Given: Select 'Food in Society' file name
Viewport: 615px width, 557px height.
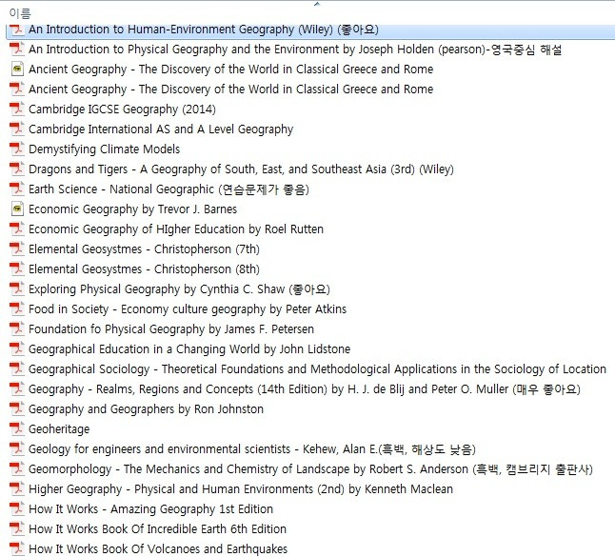Looking at the screenshot, I should 188,309.
